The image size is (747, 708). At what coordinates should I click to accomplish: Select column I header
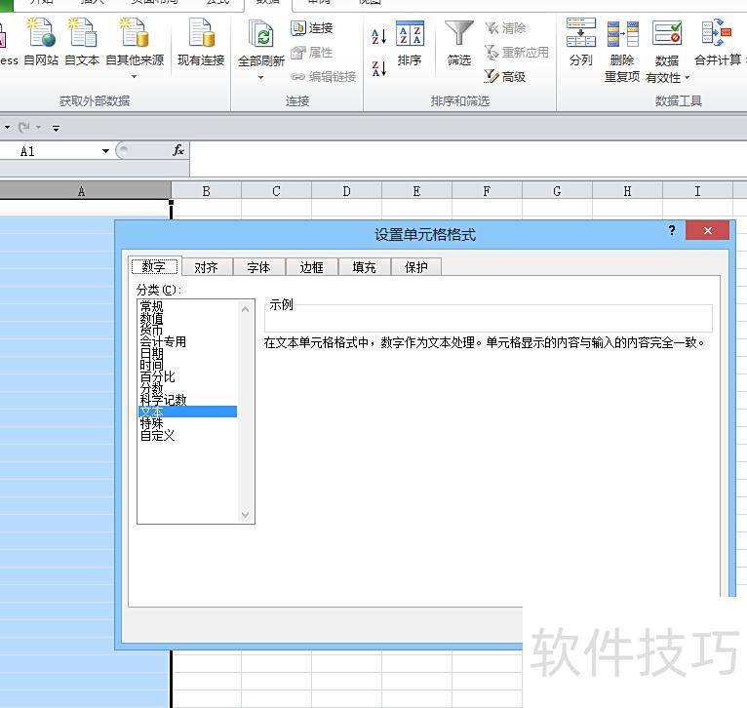pyautogui.click(x=697, y=191)
